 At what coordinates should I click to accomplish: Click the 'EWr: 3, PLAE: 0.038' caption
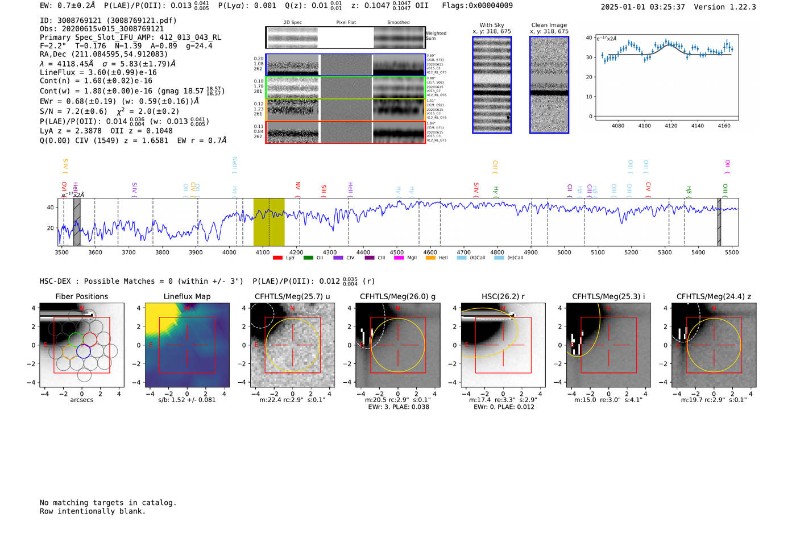[x=398, y=407]
